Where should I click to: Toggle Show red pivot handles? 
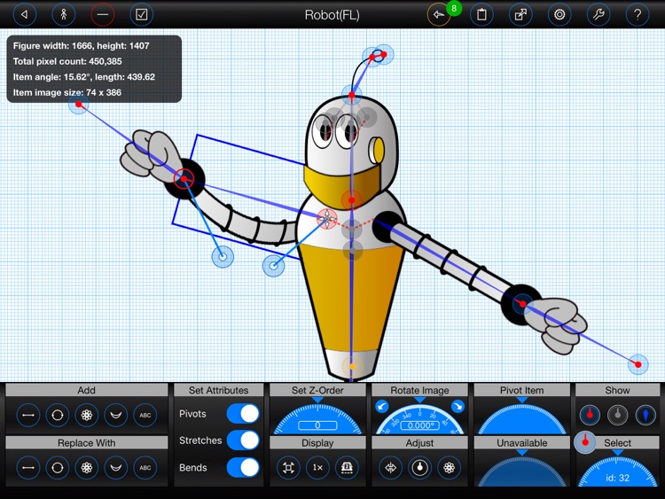590,415
